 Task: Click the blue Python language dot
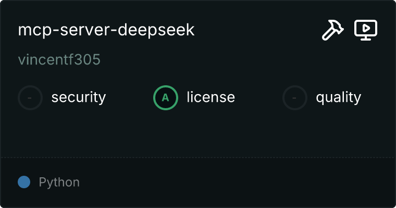24,182
